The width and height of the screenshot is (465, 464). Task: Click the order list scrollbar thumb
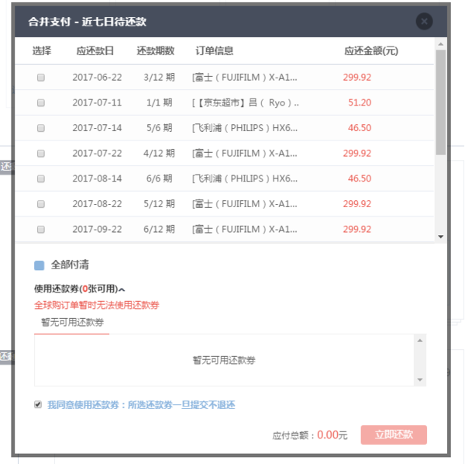coord(441,102)
